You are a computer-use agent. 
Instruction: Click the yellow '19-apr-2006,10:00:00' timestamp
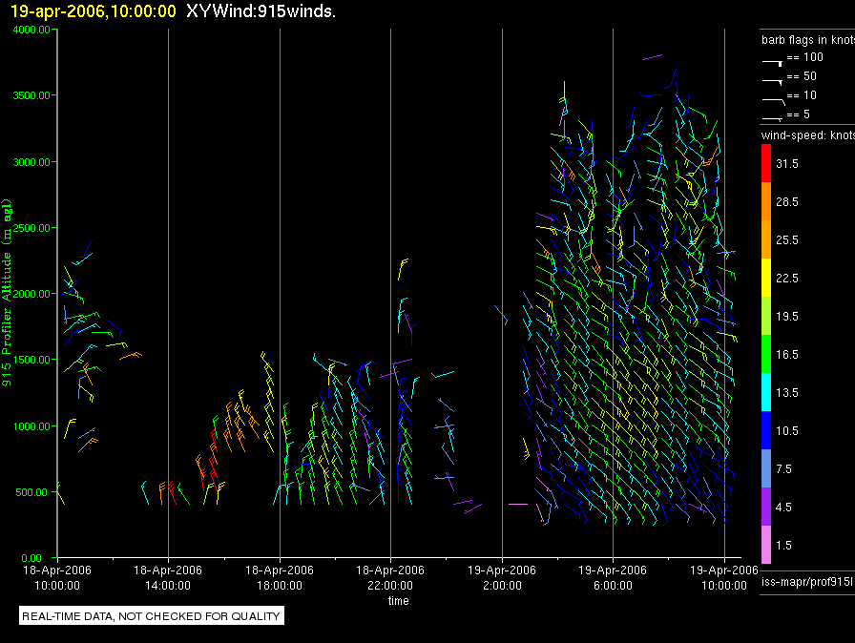[94, 10]
